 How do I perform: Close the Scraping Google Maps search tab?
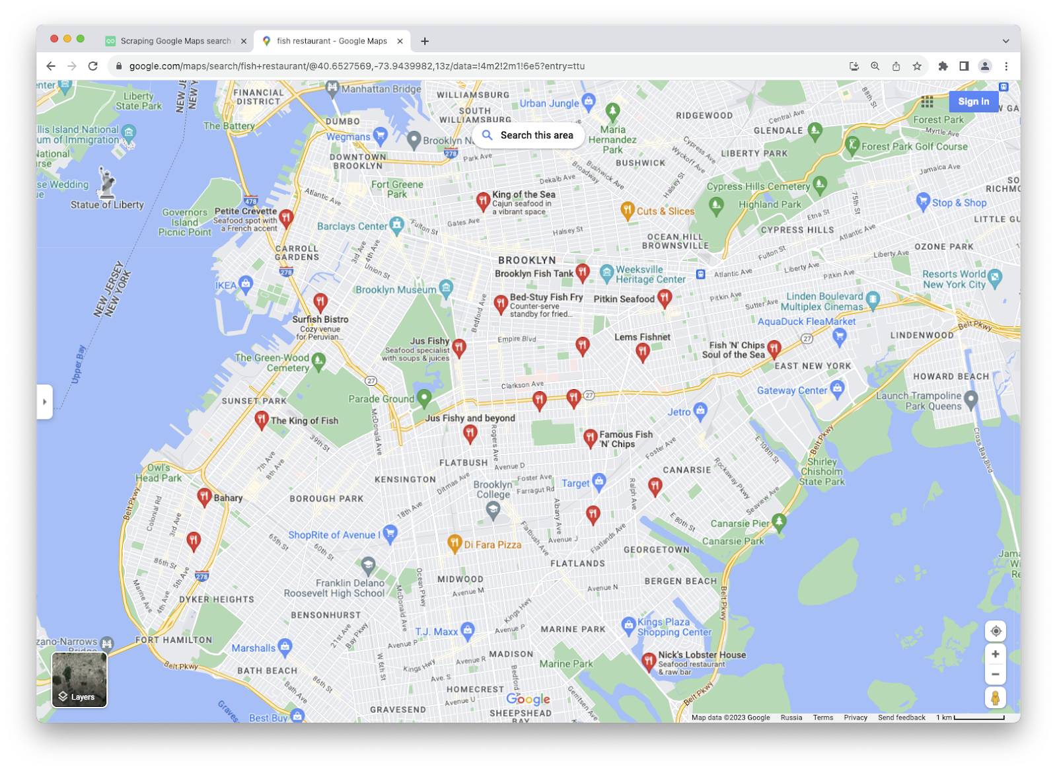[244, 41]
